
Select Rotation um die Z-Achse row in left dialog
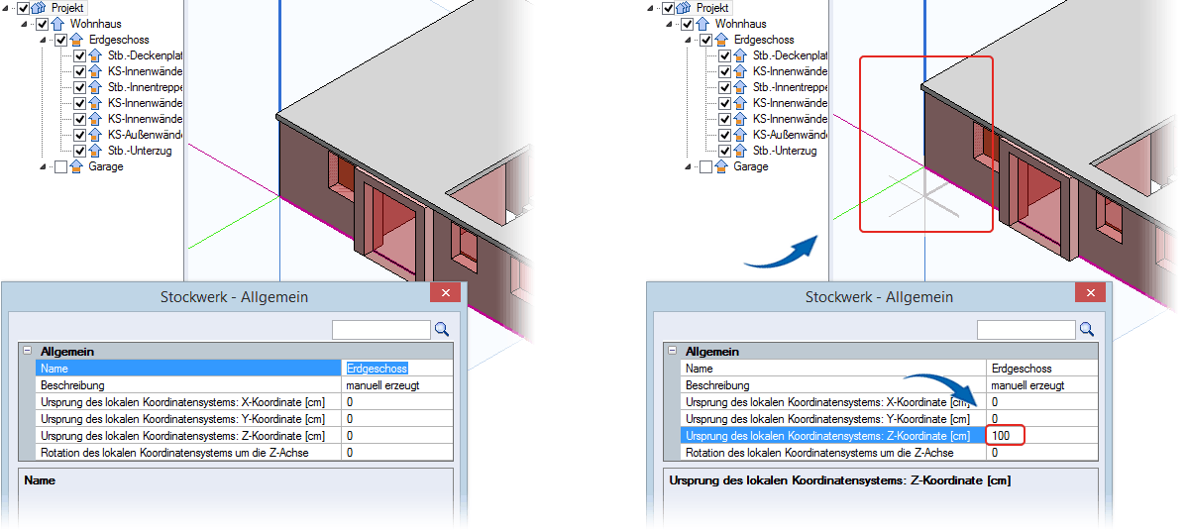245,453
